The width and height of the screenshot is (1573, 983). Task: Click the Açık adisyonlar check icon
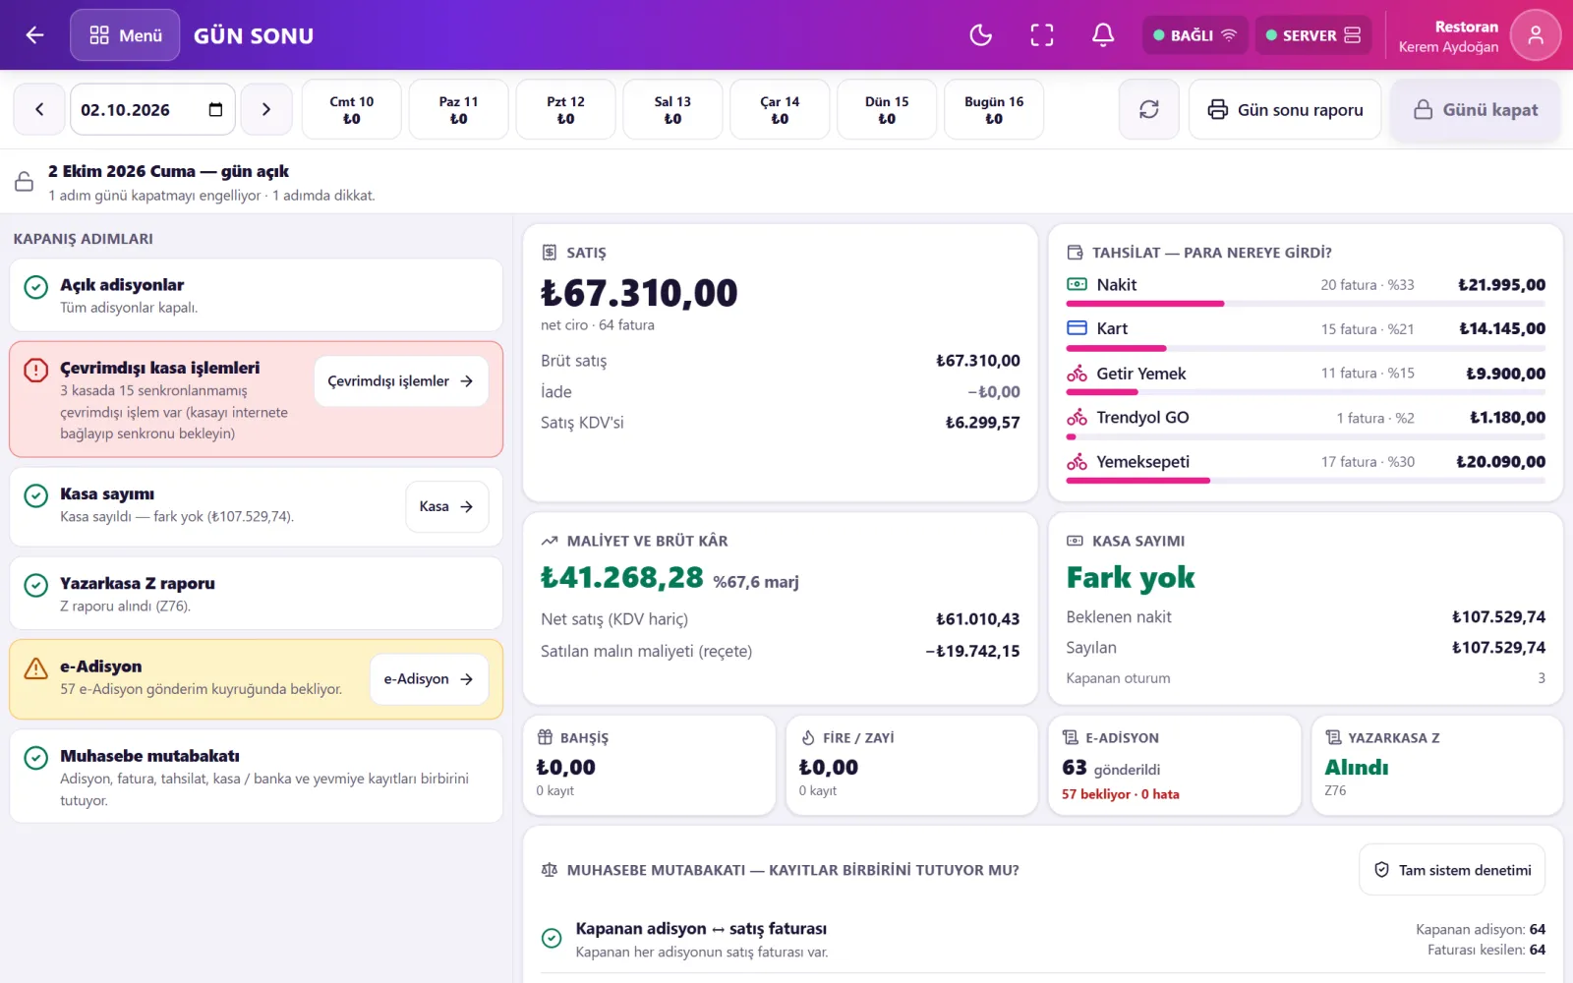[x=36, y=287]
